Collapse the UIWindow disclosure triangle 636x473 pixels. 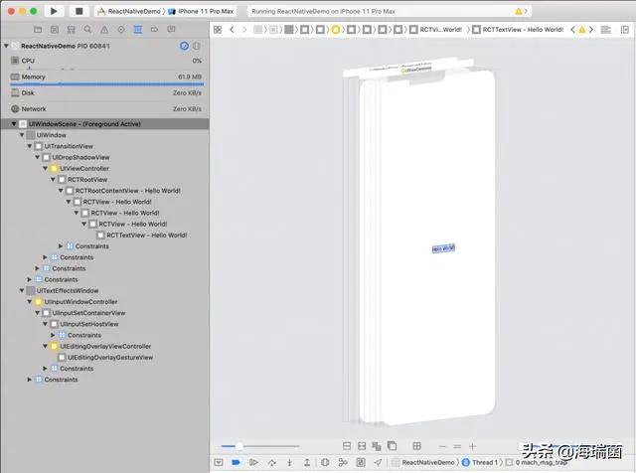[x=22, y=135]
